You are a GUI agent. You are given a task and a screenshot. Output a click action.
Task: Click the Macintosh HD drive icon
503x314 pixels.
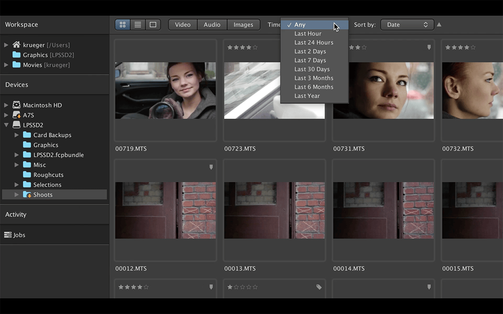[16, 105]
